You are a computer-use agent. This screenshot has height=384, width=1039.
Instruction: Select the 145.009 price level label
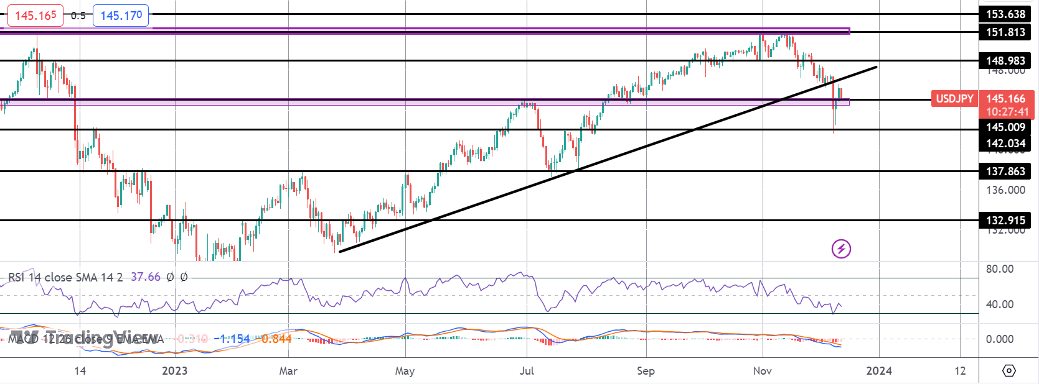tap(1005, 127)
